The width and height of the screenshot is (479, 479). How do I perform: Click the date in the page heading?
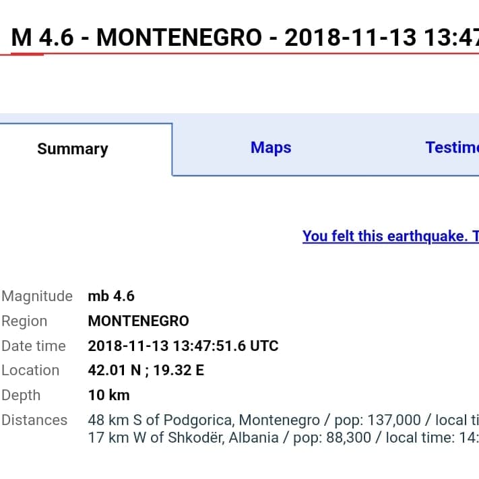click(350, 38)
